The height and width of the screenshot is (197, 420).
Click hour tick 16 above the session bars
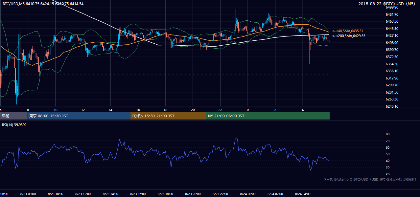point(138,110)
